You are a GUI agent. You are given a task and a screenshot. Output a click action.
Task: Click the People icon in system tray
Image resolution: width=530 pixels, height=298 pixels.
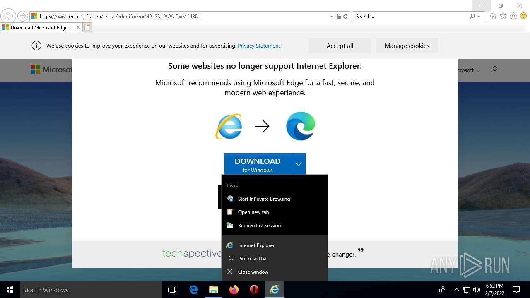[x=442, y=290]
